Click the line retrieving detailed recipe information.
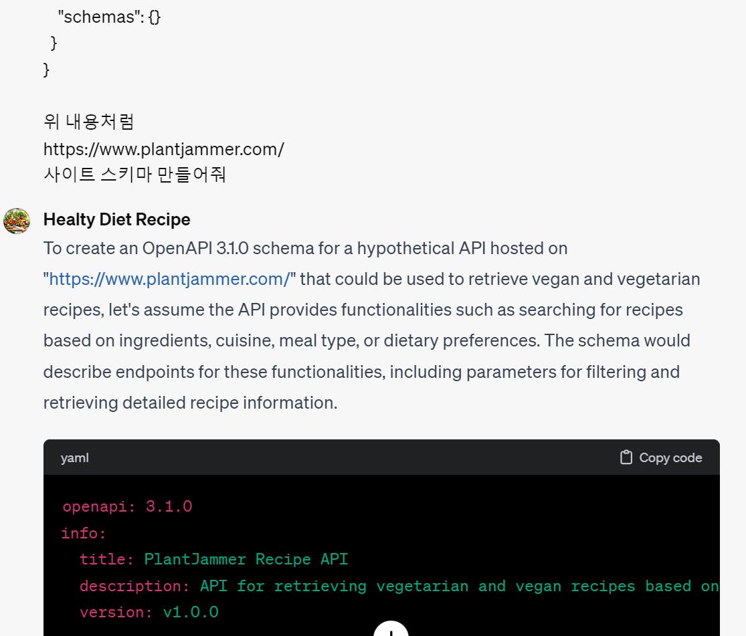 190,403
